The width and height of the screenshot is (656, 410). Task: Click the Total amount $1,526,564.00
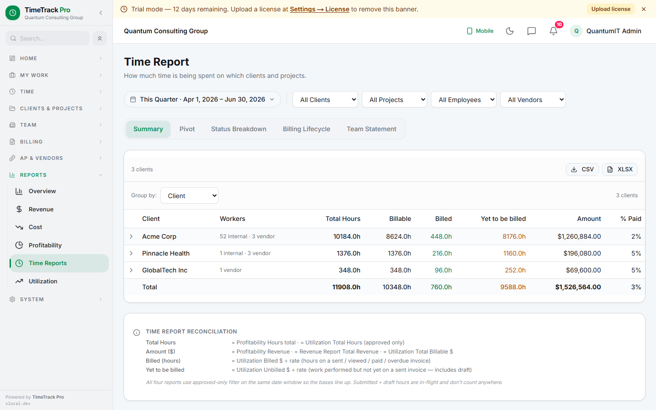tap(578, 287)
